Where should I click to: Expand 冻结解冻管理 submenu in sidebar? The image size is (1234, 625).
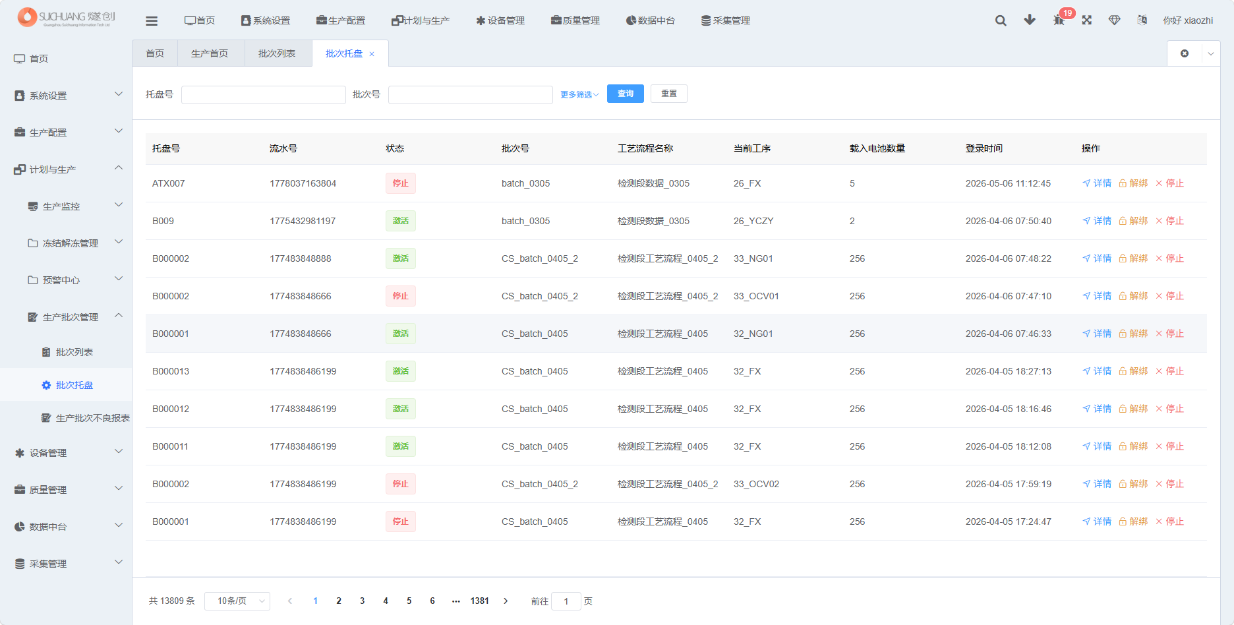[66, 243]
